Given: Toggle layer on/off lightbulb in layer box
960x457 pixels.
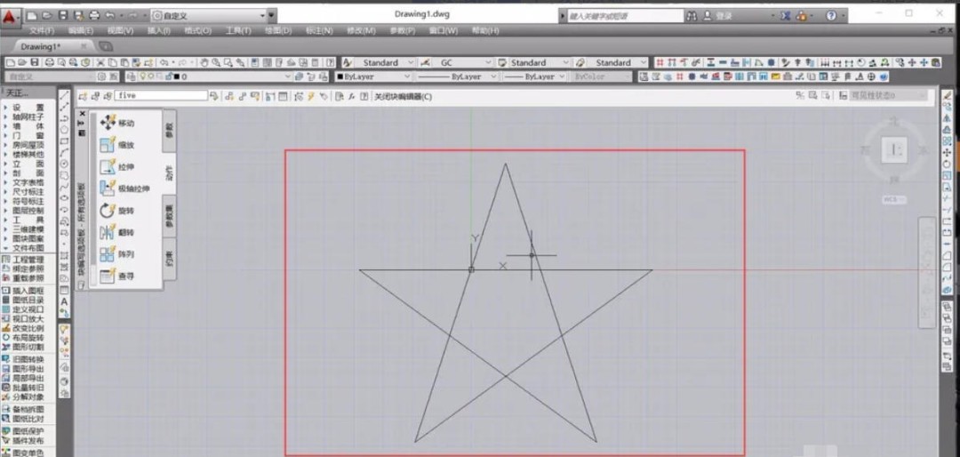Looking at the screenshot, I should [x=144, y=76].
